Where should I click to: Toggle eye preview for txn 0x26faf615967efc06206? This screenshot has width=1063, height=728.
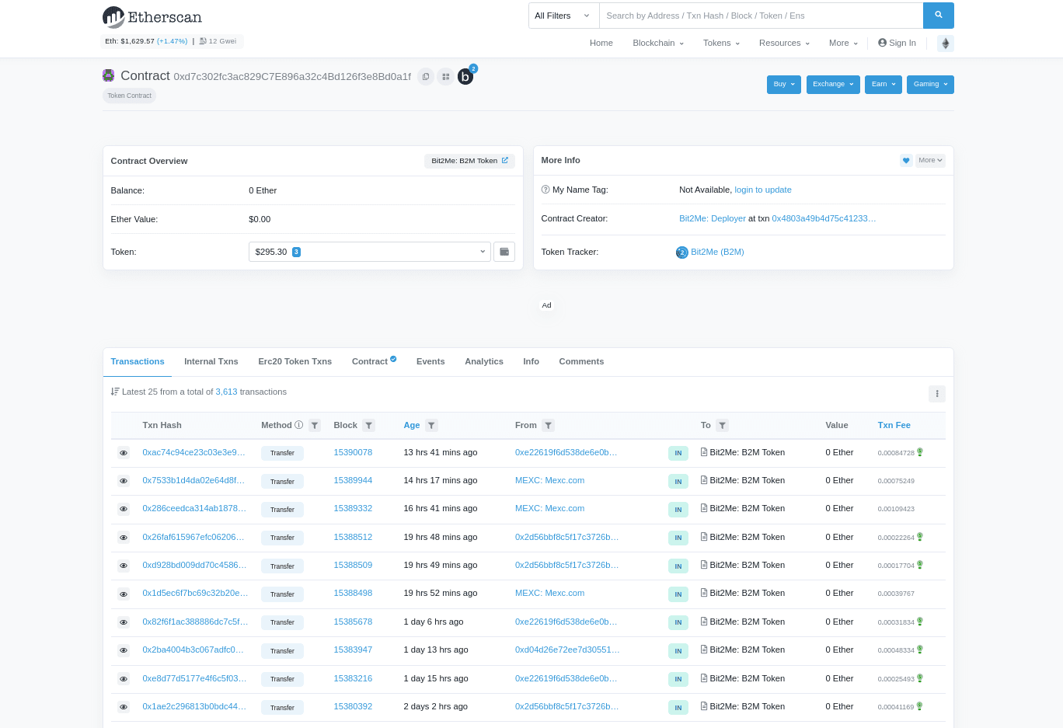click(x=123, y=538)
